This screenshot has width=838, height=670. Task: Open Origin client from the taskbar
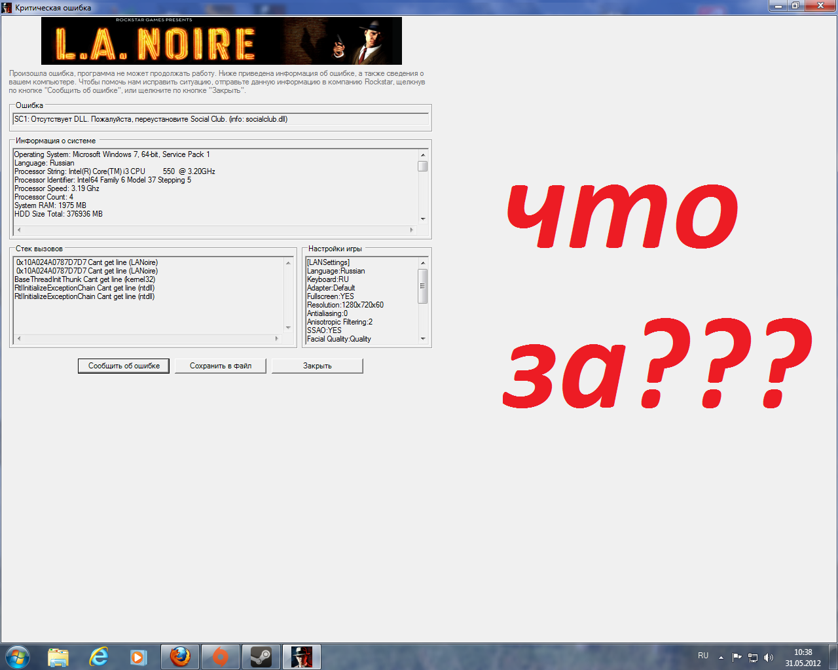221,656
